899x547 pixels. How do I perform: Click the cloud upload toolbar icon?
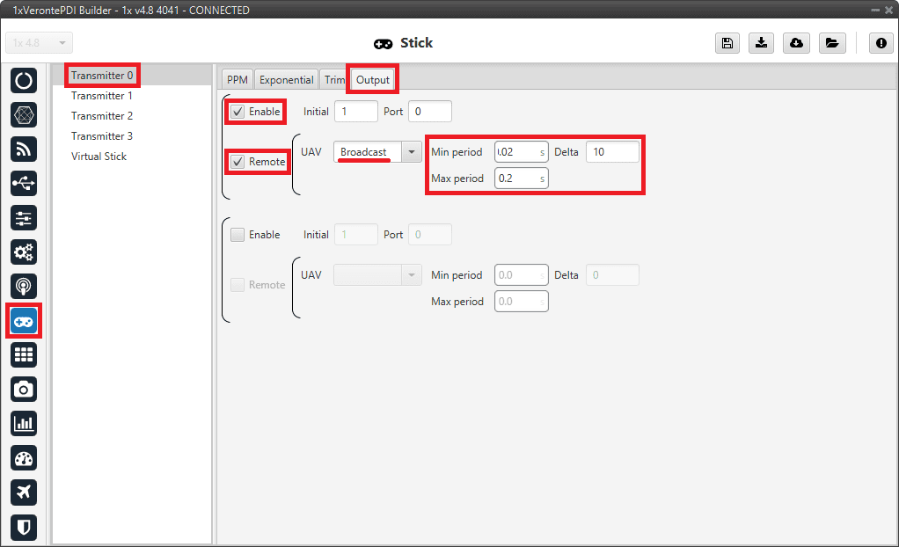(796, 43)
